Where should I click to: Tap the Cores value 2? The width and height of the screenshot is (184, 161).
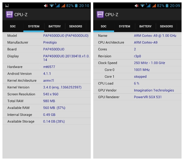click(x=135, y=49)
